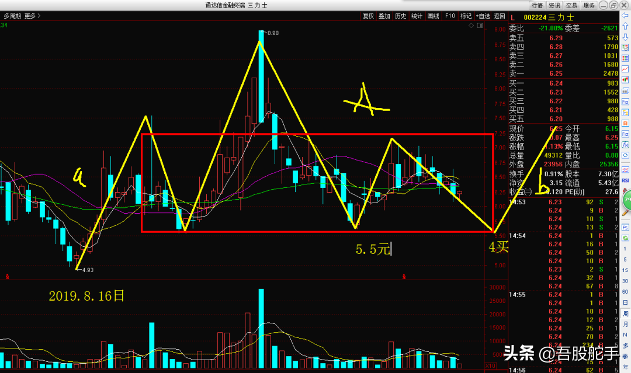
Task: Click the magnifier pencil sidebar icon
Action: click(625, 213)
